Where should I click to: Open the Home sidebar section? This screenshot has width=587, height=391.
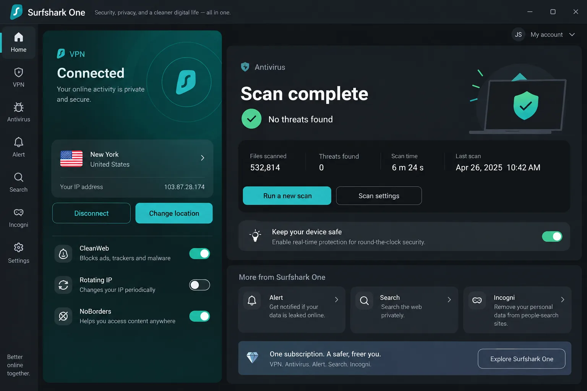(x=18, y=42)
